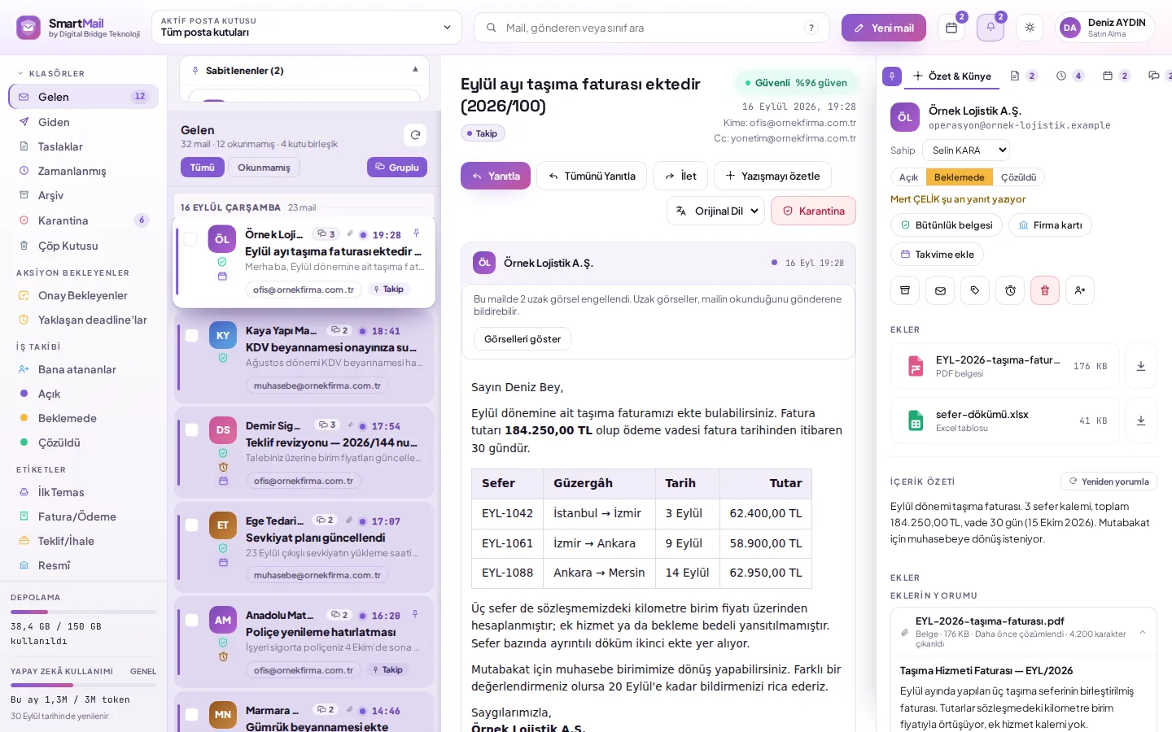Pin the Anadolu Mat mail in the list
This screenshot has height=732, width=1172.
tap(415, 615)
